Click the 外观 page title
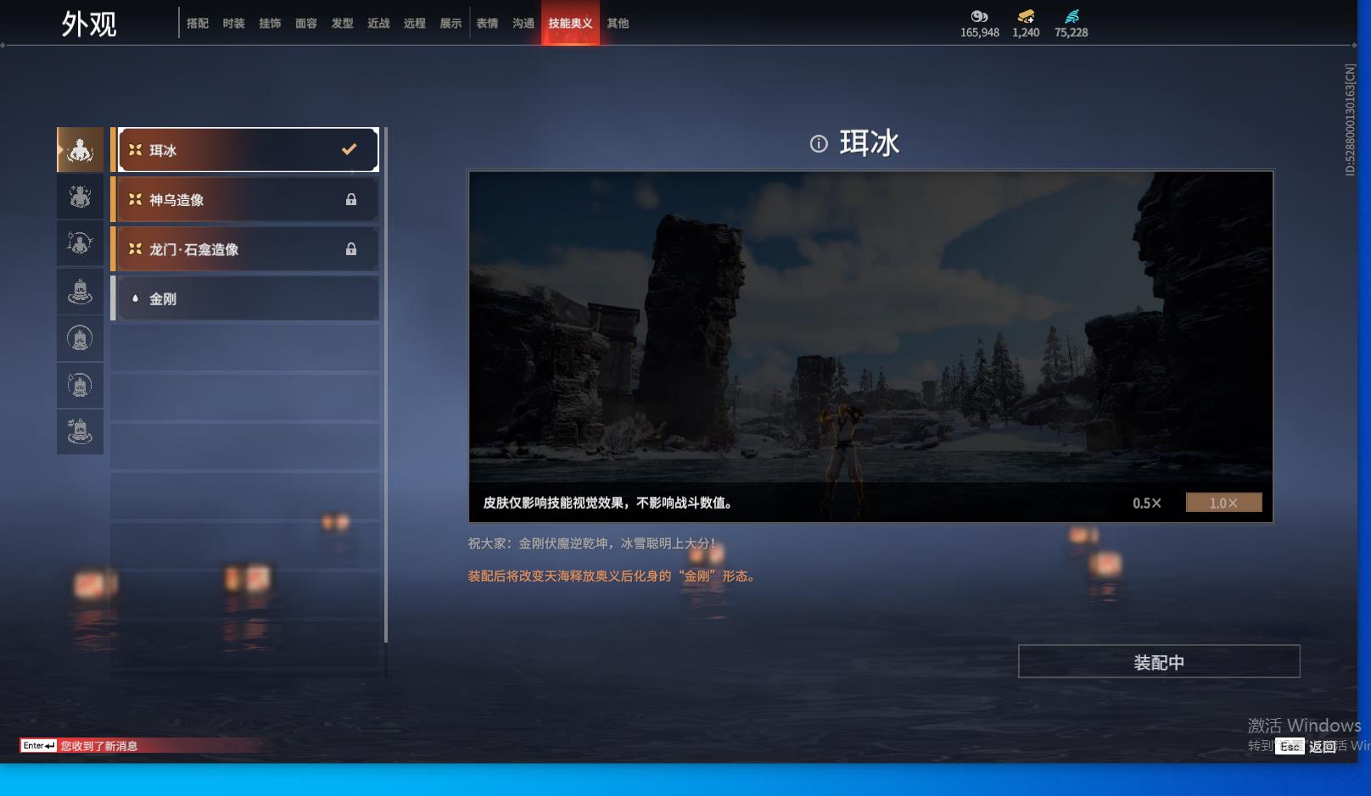This screenshot has height=796, width=1371. click(89, 25)
